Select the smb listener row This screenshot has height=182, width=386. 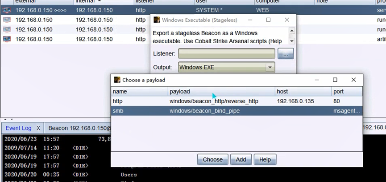tap(237, 111)
